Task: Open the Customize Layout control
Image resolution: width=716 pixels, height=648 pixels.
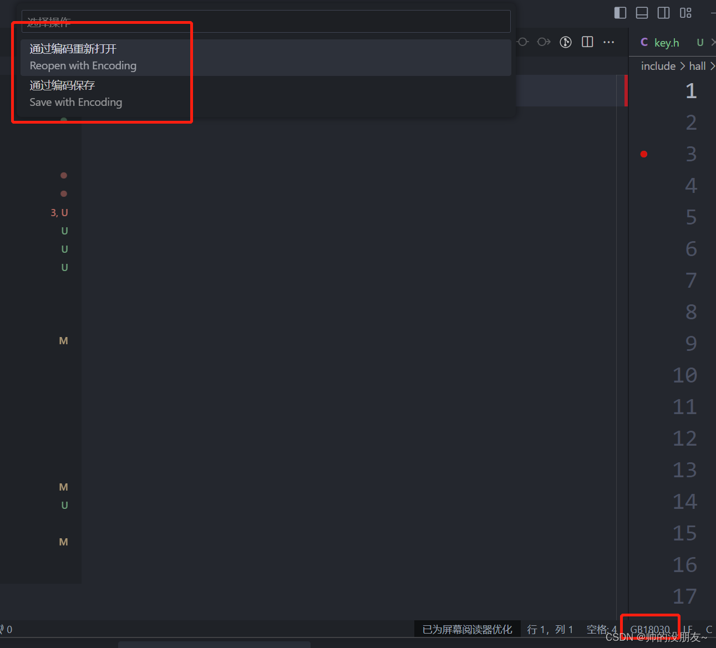Action: click(685, 12)
